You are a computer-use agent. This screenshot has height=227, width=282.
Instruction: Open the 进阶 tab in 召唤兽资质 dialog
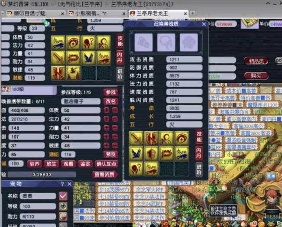tap(199, 169)
